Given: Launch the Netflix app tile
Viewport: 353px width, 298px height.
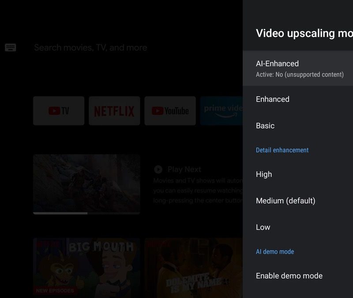Looking at the screenshot, I should 114,111.
